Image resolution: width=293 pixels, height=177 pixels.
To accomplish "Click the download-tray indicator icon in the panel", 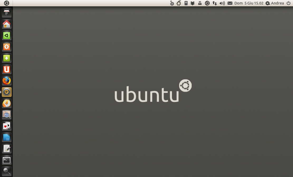I will coord(200,3).
